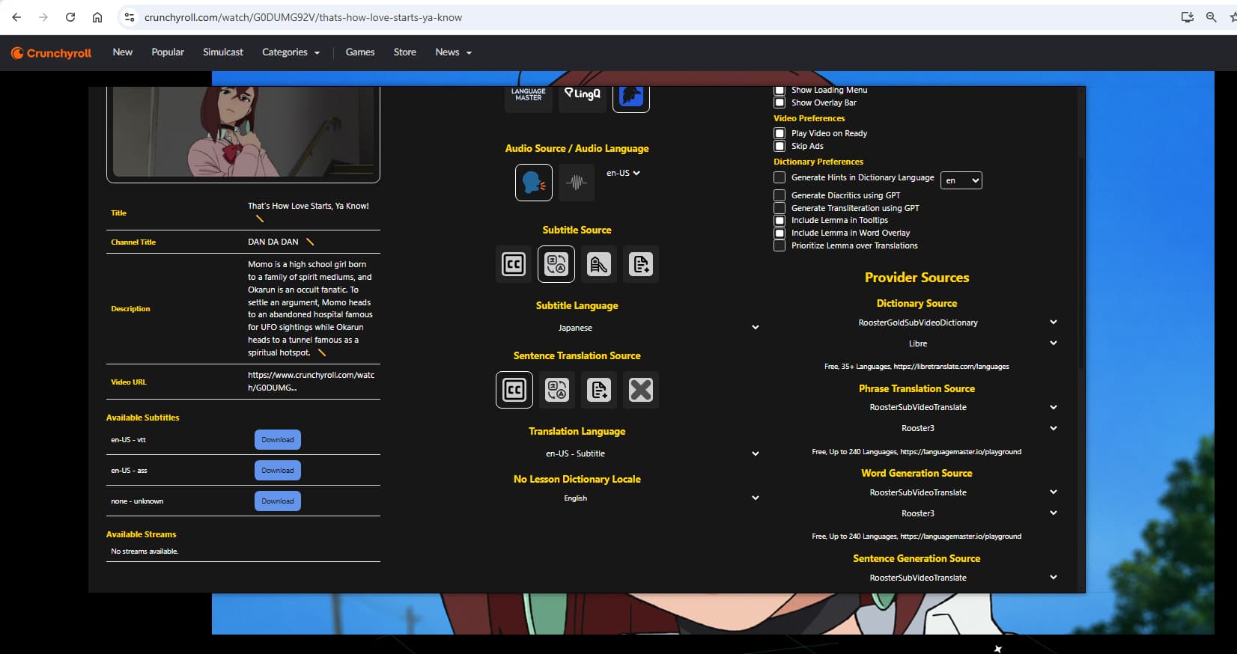
Task: Toggle Show Overlay Bar checkbox
Action: (779, 103)
